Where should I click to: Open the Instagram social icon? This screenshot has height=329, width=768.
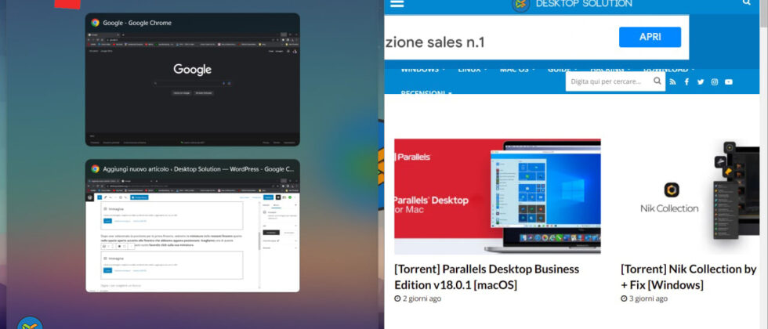click(715, 81)
